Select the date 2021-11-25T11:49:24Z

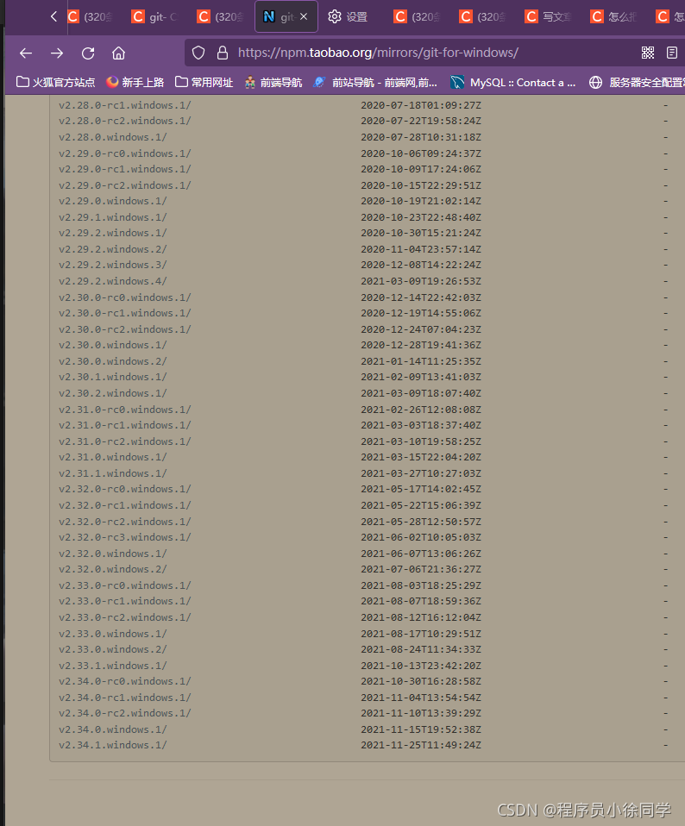coord(421,745)
